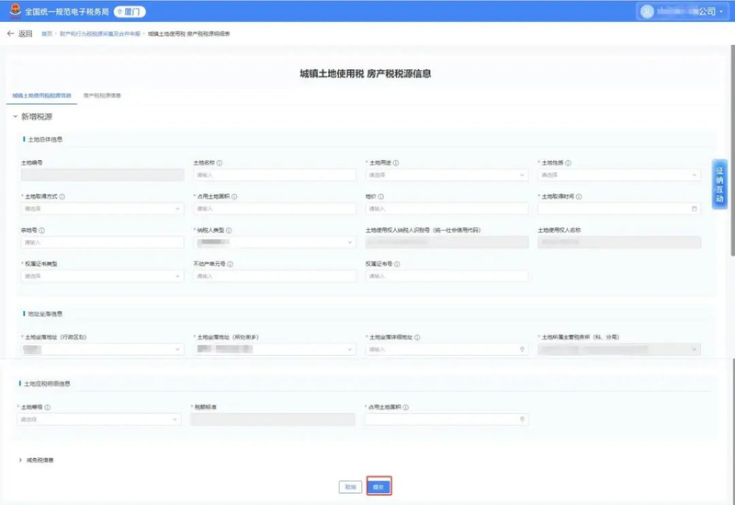Click info icon beside 土地坐落详细地址
Screen dimensions: 735x505
[x=417, y=338]
